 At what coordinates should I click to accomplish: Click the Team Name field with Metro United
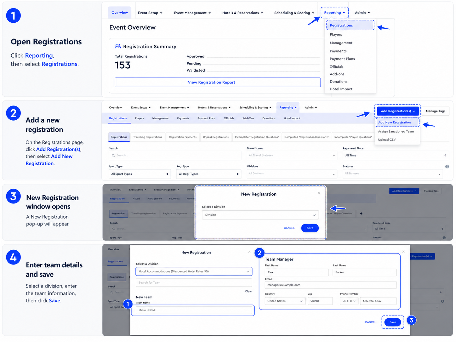pyautogui.click(x=194, y=310)
